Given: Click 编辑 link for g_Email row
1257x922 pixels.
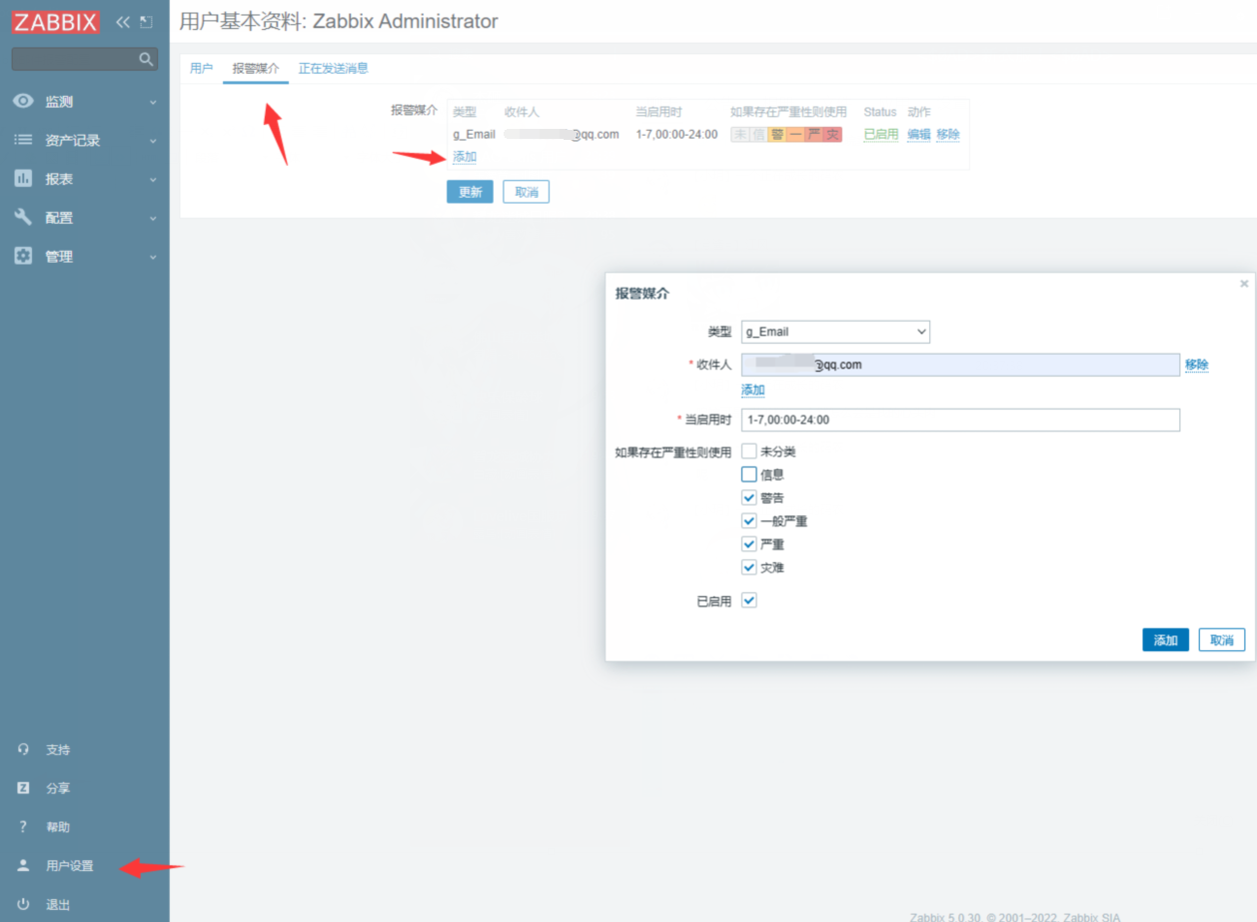Looking at the screenshot, I should 919,134.
